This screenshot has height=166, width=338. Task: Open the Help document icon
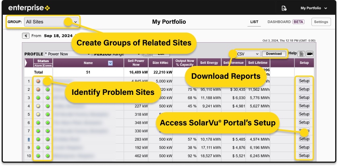point(301,54)
